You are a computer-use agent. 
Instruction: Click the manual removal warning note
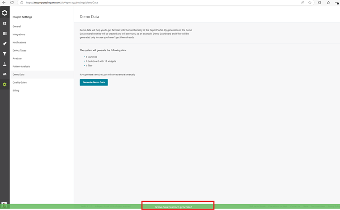[107, 75]
